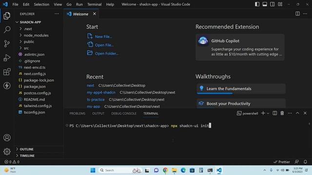
Task: Open the Explorer view in activity bar
Action: point(7,16)
